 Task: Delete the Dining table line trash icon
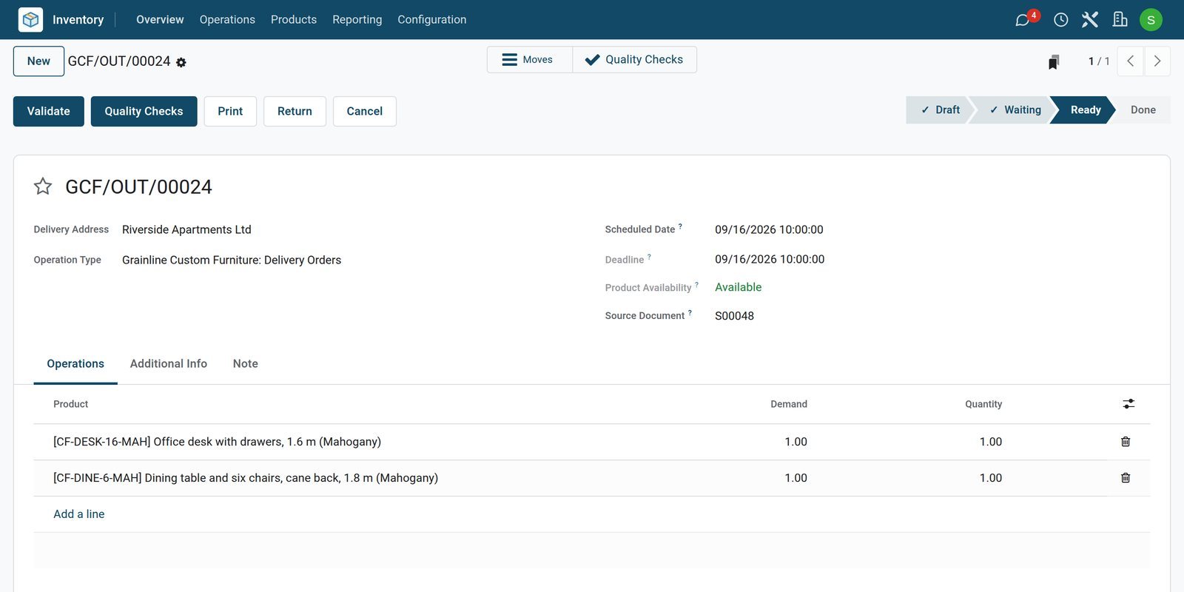[x=1126, y=478]
